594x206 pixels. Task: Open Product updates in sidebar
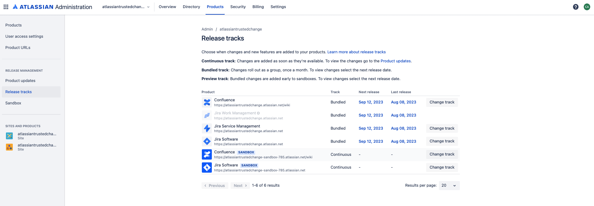[31, 81]
